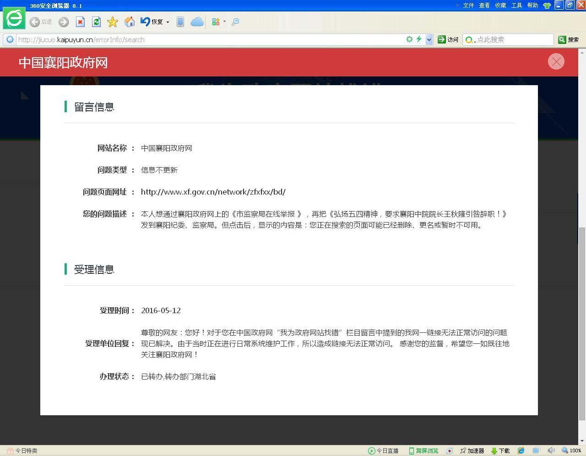Expand the extensions dropdown arrow

tap(224, 22)
